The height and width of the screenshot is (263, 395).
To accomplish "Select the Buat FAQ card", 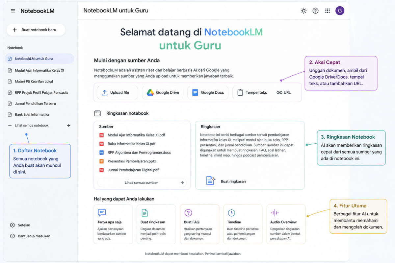I will click(199, 224).
